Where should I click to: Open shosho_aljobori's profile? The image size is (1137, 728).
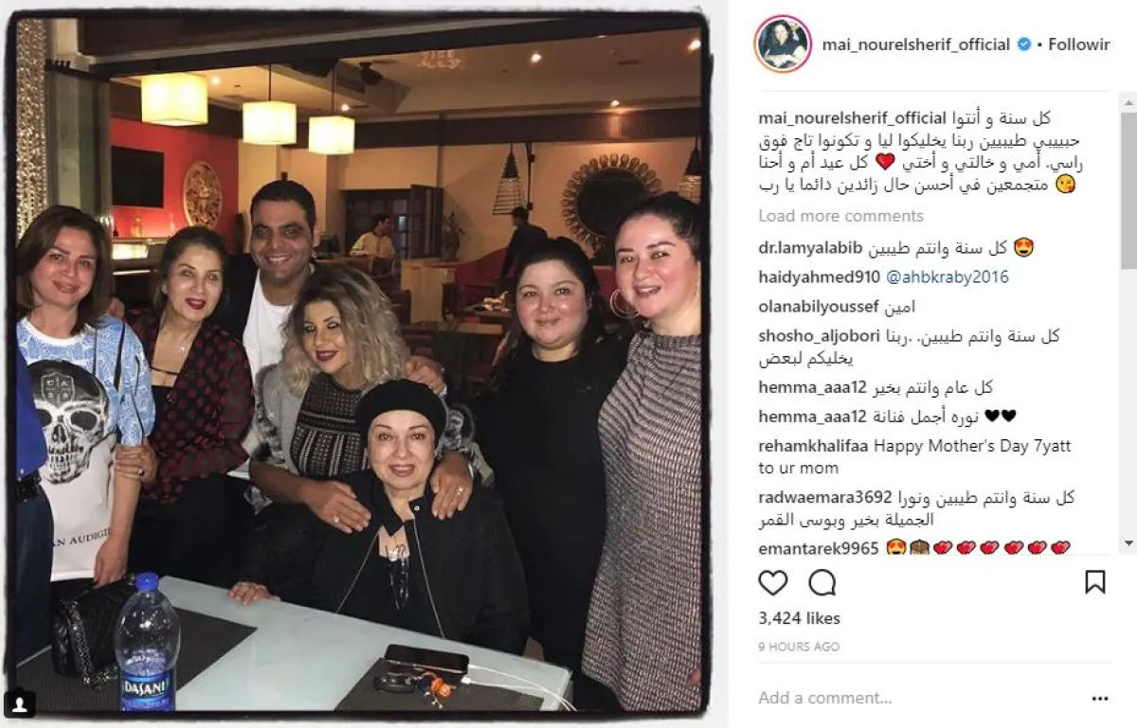(819, 336)
